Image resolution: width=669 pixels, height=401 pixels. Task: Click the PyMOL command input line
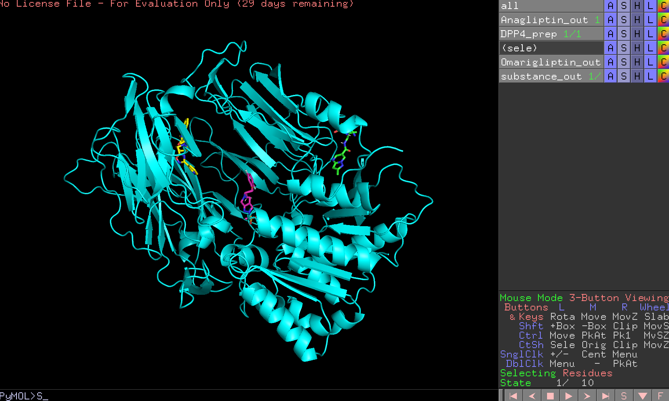pos(118,396)
